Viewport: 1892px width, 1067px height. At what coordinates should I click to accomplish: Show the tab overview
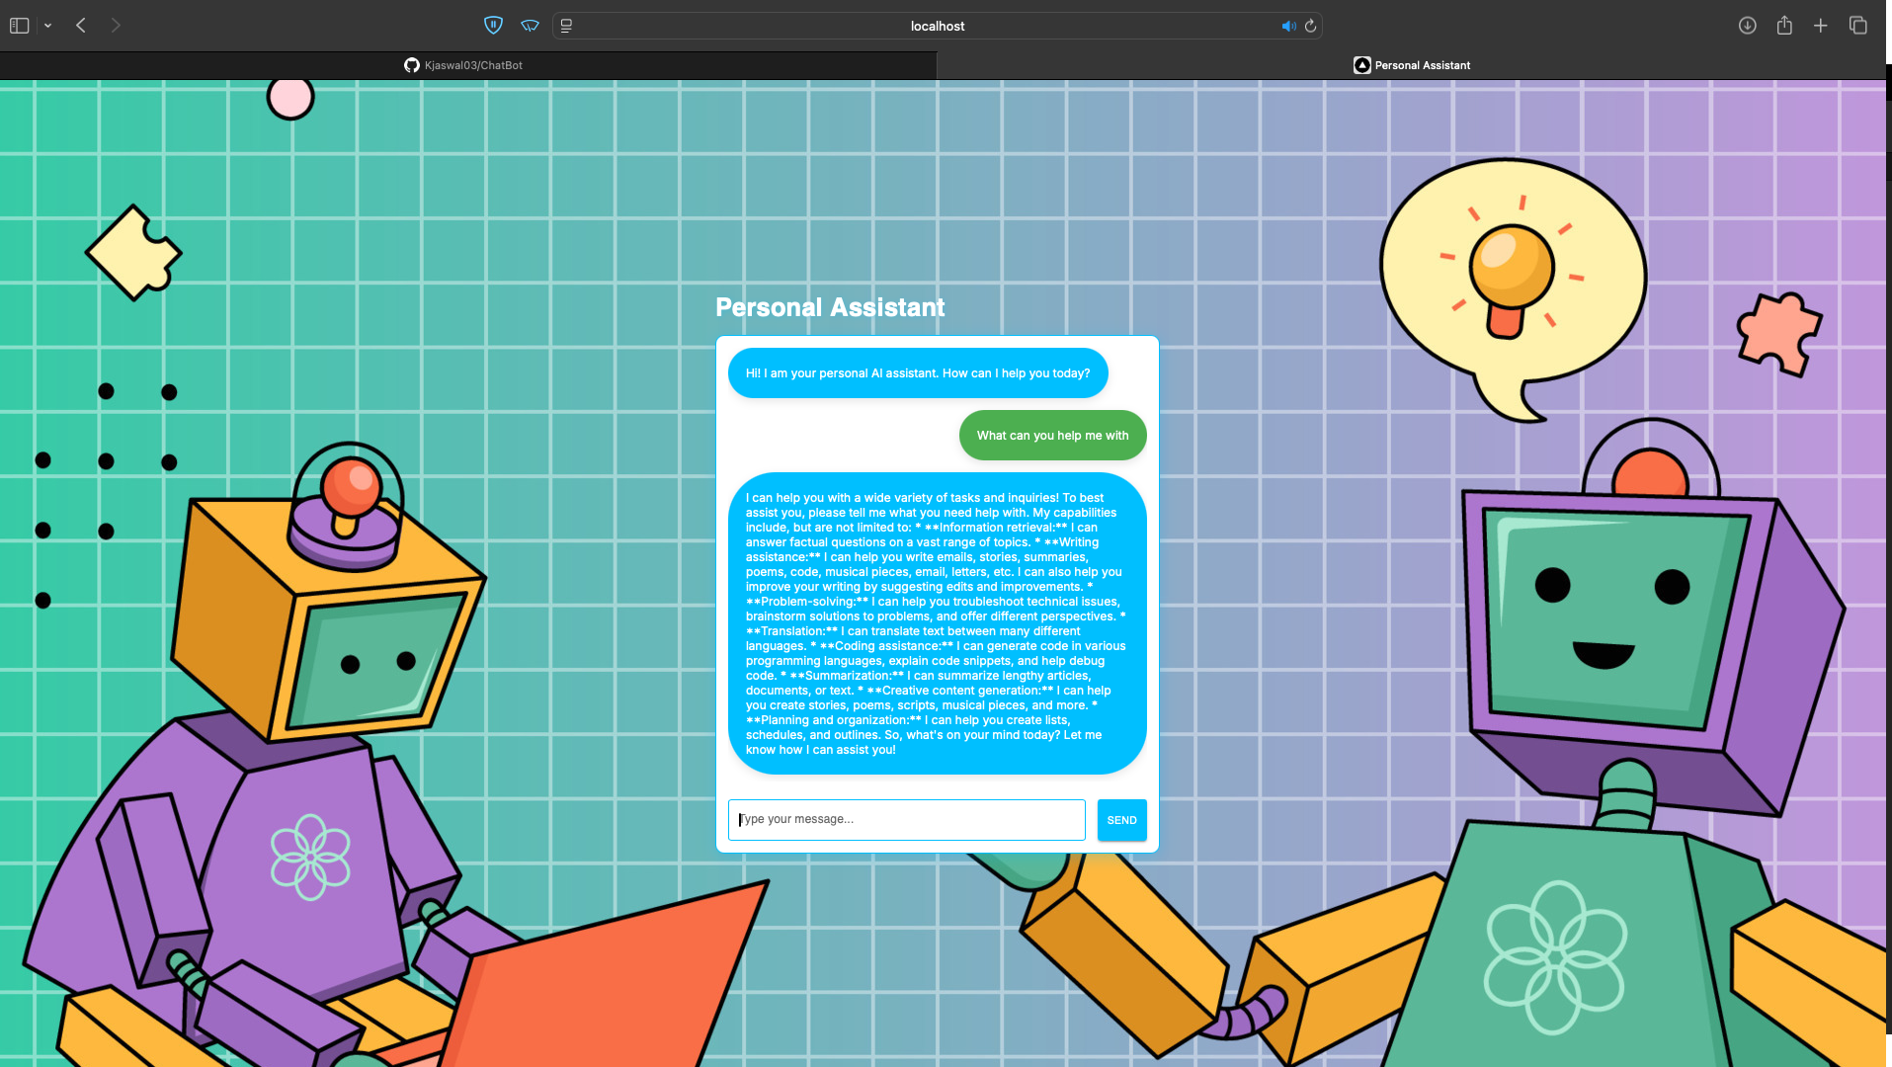(x=1858, y=26)
